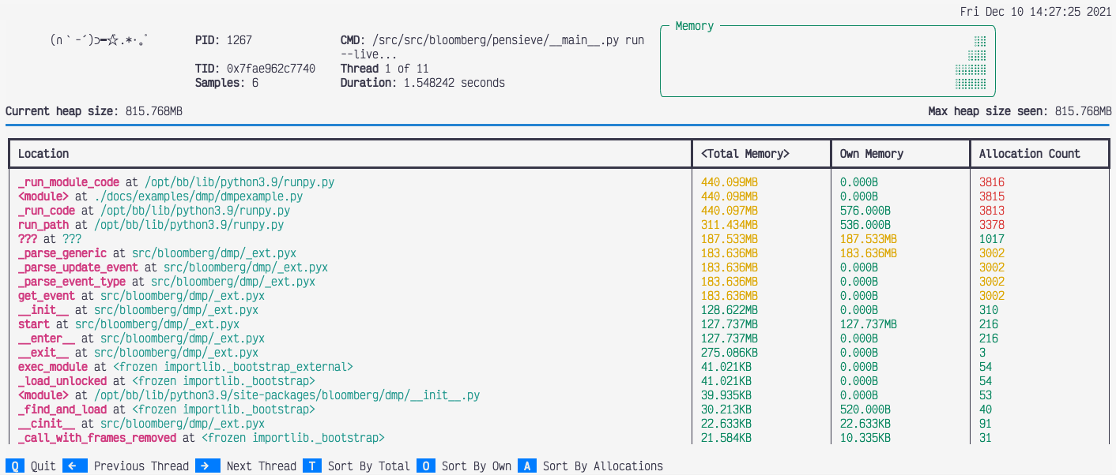
Task: Click the O Sort By Own key icon
Action: tap(426, 466)
